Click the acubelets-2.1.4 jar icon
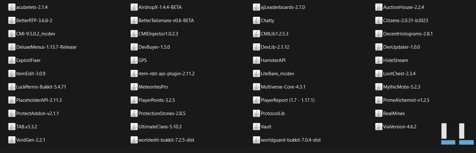476x153 pixels. 12,7
